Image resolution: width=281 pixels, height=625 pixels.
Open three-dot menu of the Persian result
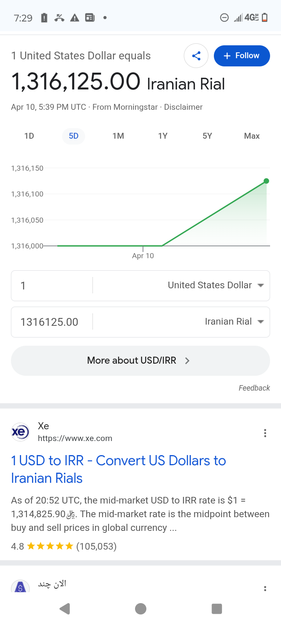point(265,589)
